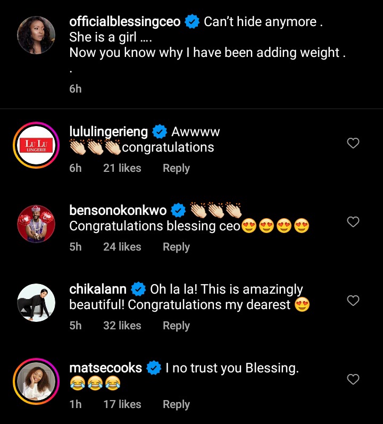The width and height of the screenshot is (383, 424).
Task: Visit the bensonokonkwo username link
Action: click(x=119, y=210)
